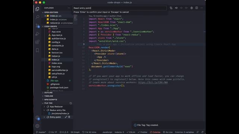This screenshot has width=239, height=134.
Task: Delete the Entry point tag
Action: 69,117
